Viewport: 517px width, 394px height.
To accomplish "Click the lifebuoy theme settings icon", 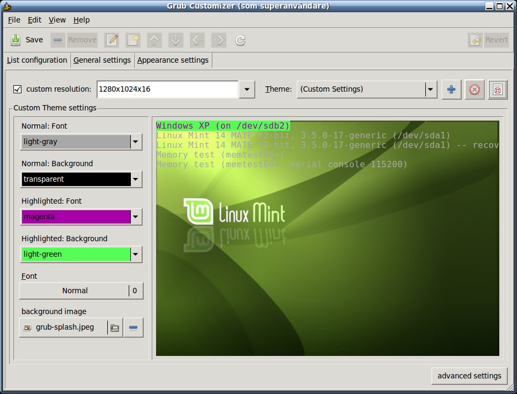I will (x=498, y=90).
